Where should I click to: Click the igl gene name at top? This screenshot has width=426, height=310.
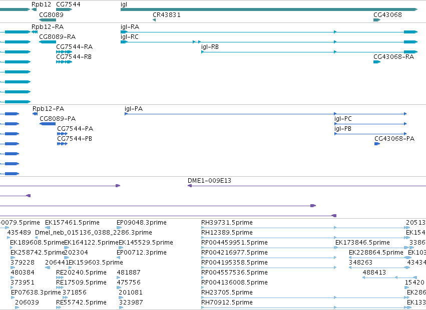click(124, 4)
